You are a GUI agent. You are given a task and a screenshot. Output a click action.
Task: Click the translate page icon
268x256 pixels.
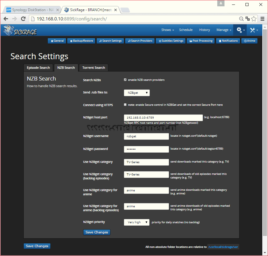(248, 19)
